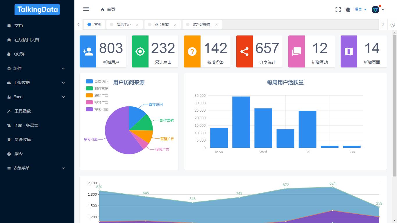This screenshot has height=223, width=397.
Task: Open error log via bug icon
Action: click(x=348, y=10)
